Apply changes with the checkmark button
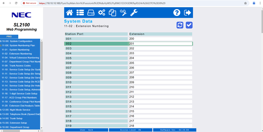 (189, 25)
